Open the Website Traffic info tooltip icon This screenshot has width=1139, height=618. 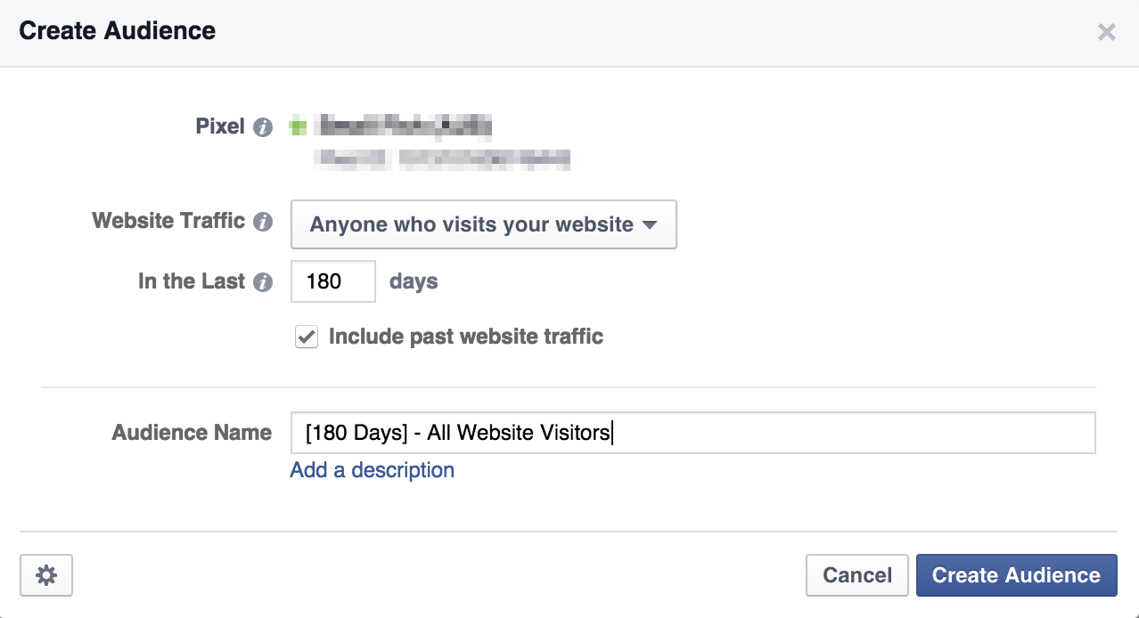[262, 222]
